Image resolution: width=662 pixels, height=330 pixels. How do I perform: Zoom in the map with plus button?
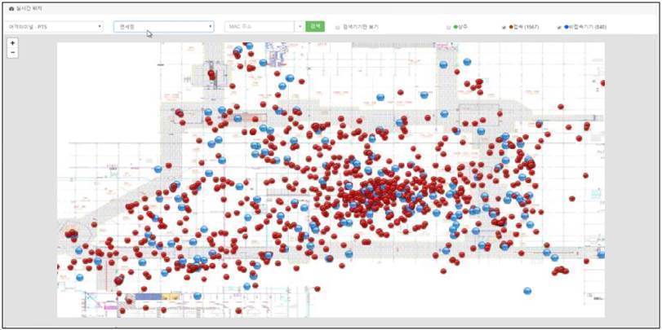tap(13, 43)
